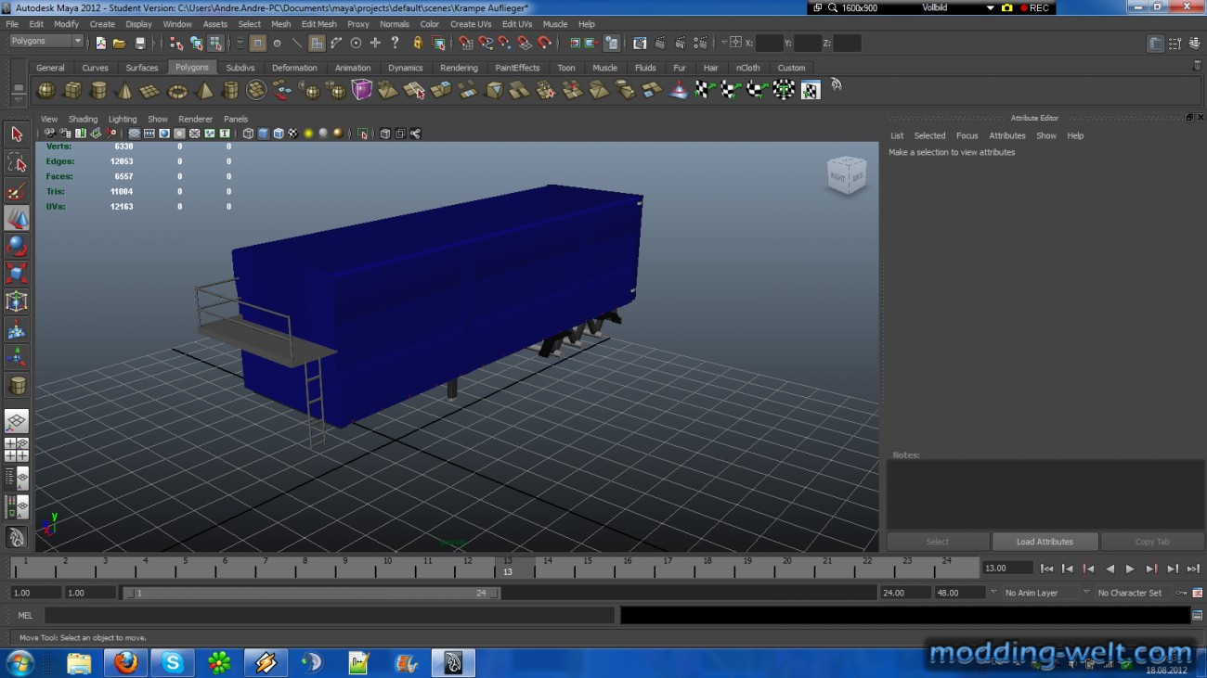Click frame 20 on the time slider

(786, 567)
